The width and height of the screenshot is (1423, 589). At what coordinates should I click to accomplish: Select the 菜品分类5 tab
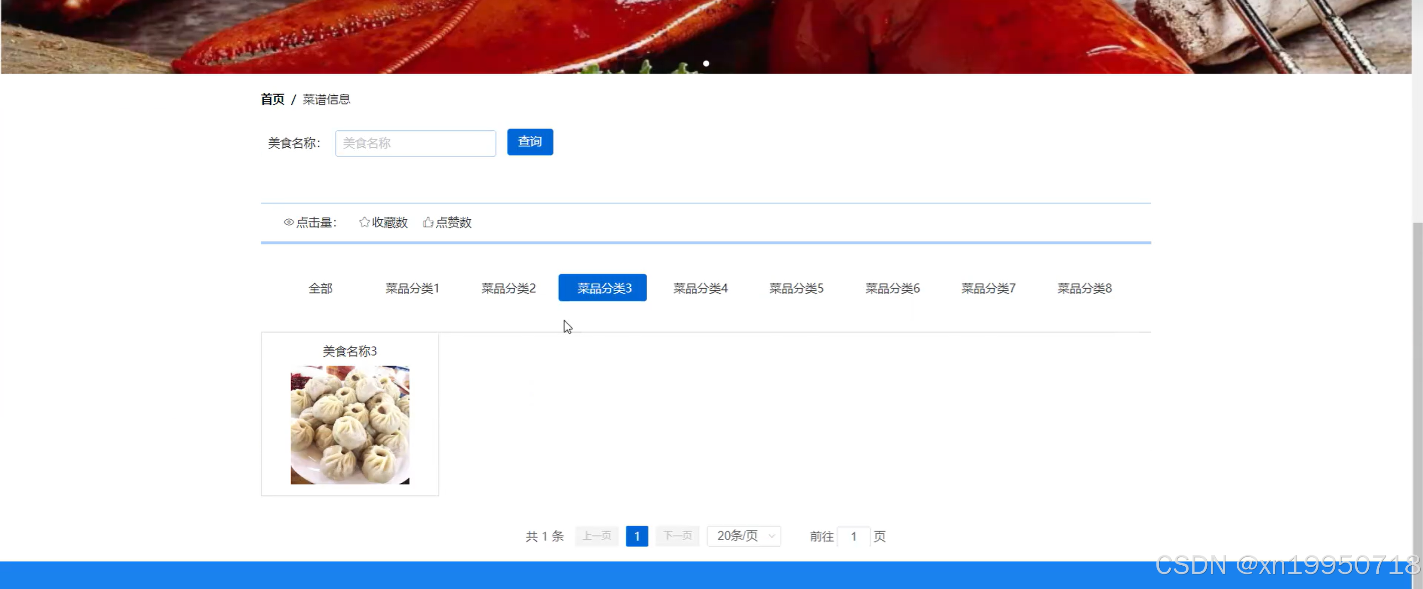(x=796, y=288)
